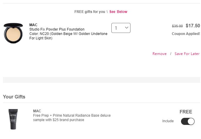Click the See Below link
Image resolution: width=201 pixels, height=139 pixels.
pos(118,12)
